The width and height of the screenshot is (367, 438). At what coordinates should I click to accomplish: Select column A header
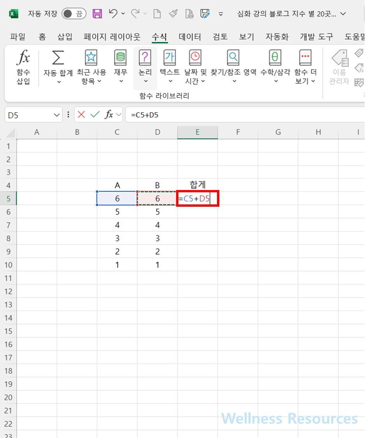[x=37, y=132]
